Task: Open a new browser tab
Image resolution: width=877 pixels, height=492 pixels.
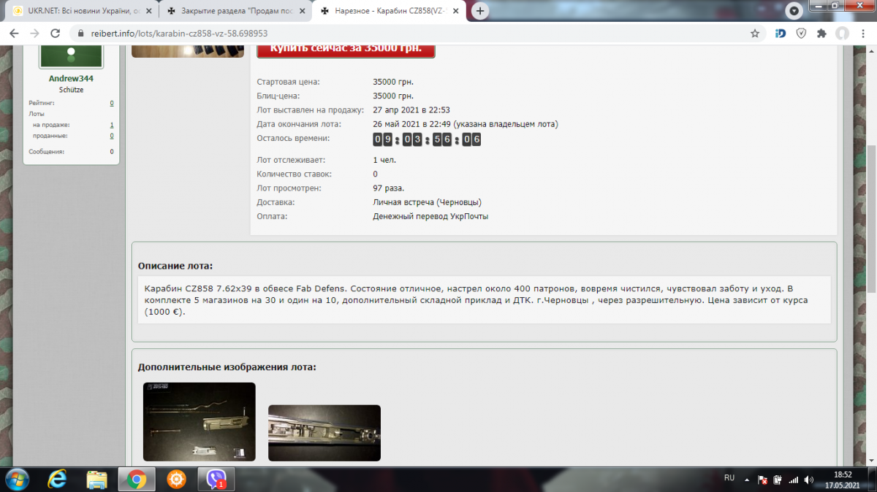Action: [x=480, y=11]
